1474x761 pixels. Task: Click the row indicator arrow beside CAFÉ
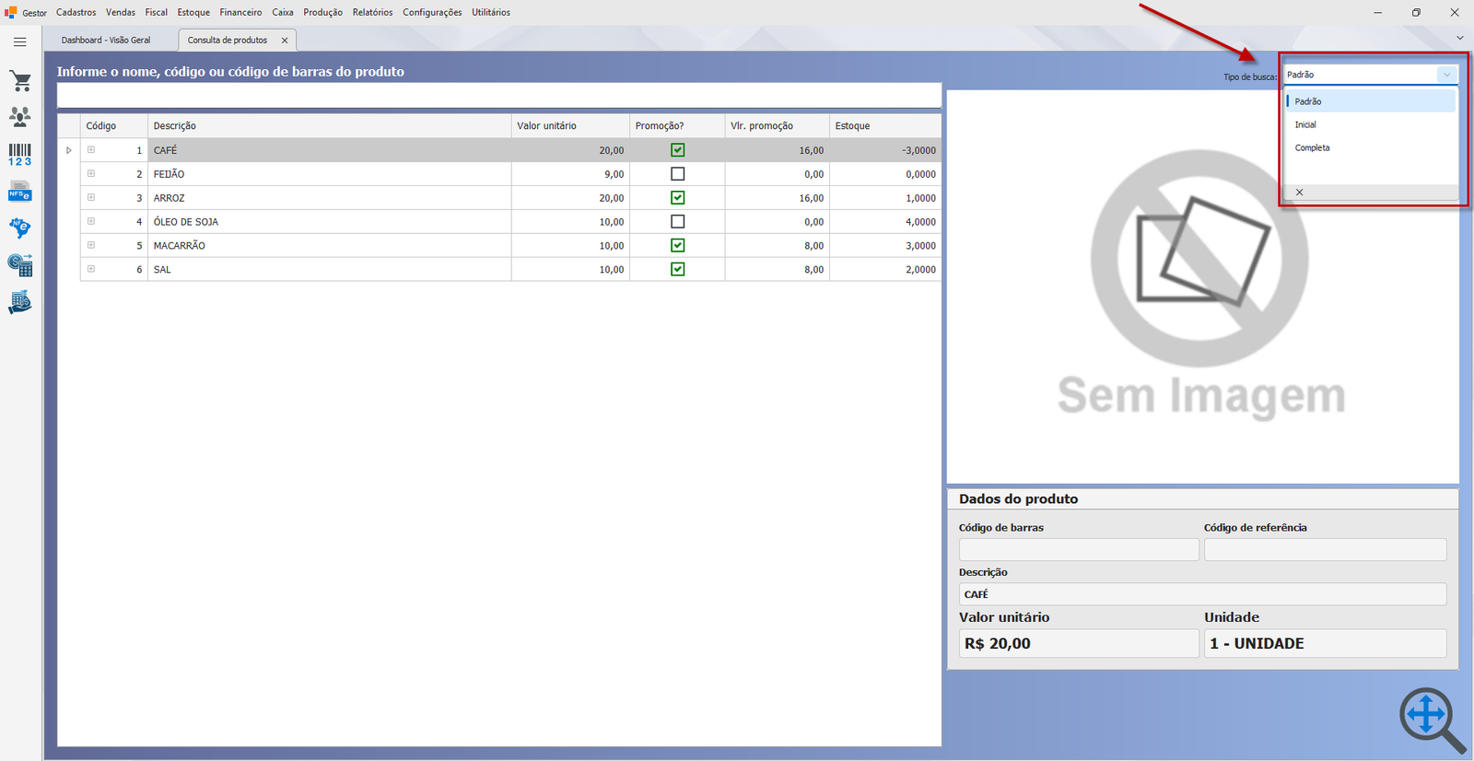(68, 150)
